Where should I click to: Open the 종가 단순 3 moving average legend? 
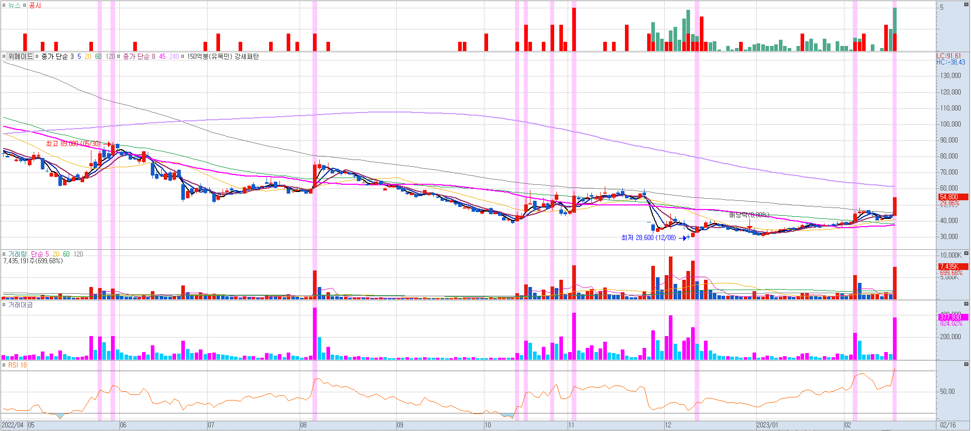(x=57, y=56)
